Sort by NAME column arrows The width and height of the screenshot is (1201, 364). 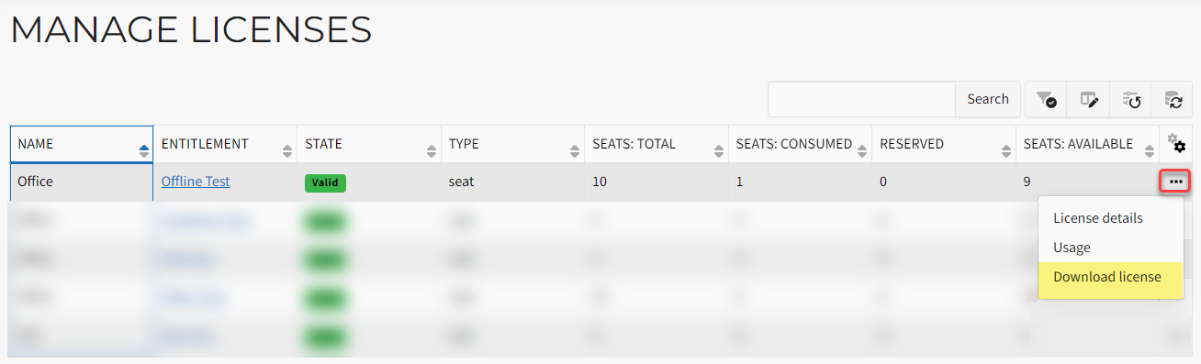pyautogui.click(x=144, y=150)
